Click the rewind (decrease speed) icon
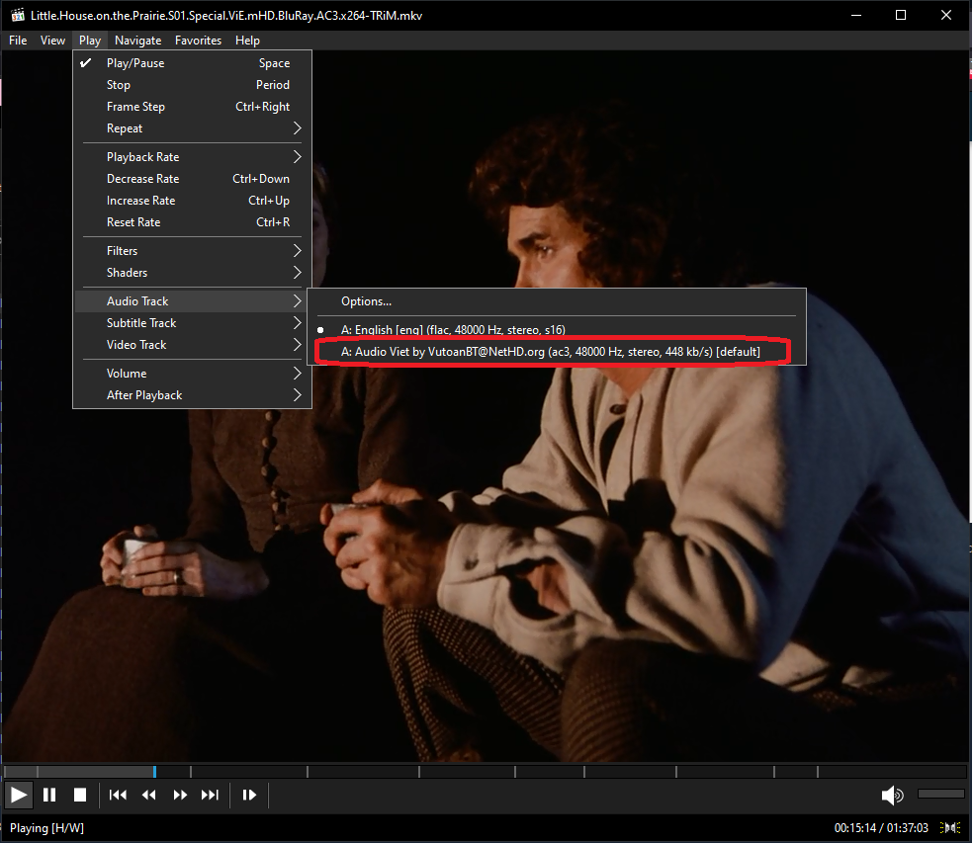 pyautogui.click(x=149, y=796)
